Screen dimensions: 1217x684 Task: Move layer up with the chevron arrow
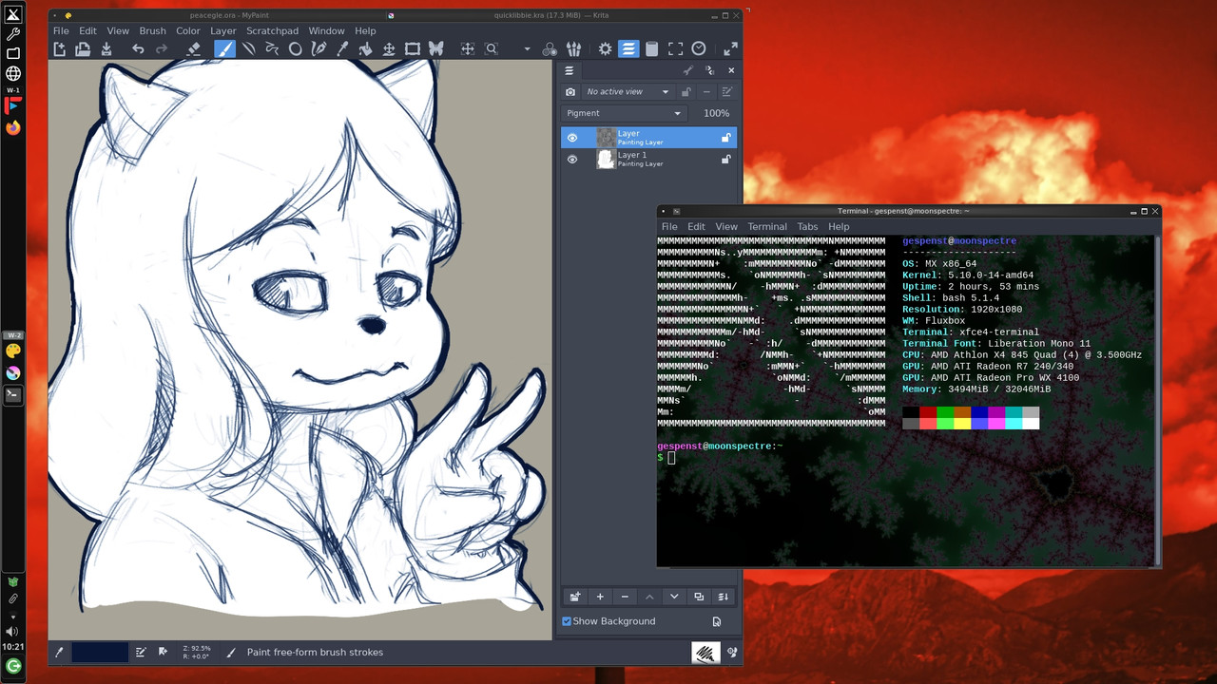pos(649,597)
